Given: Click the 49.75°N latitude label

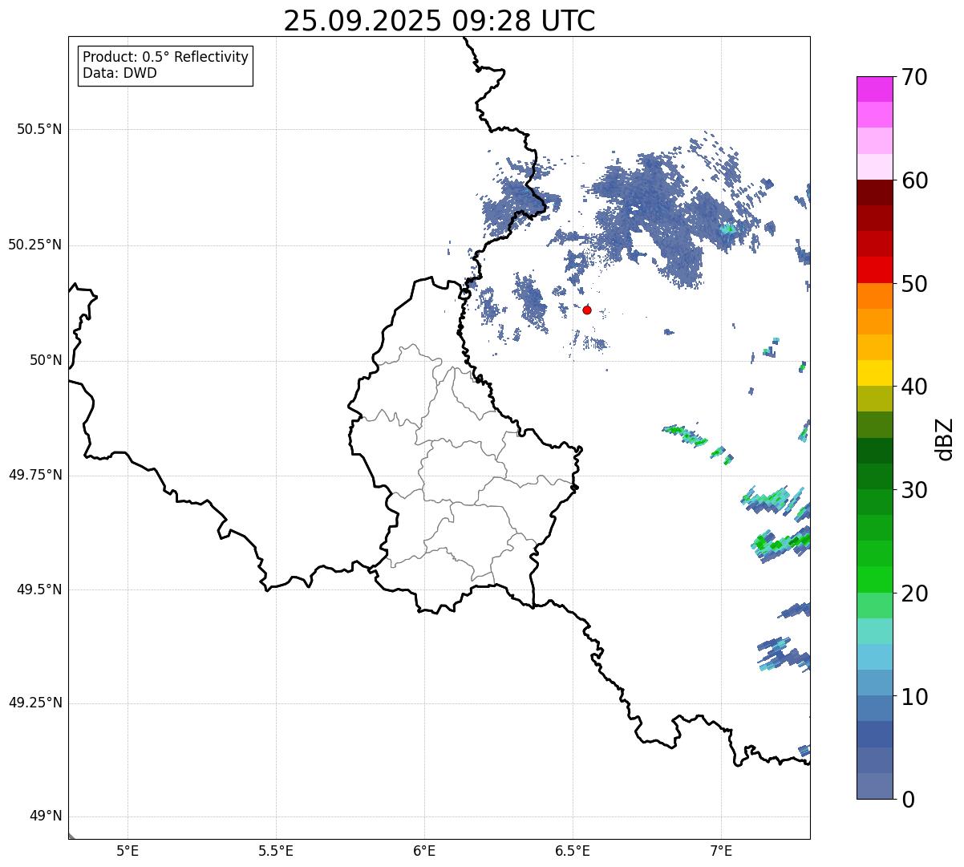Looking at the screenshot, I should click(x=34, y=475).
